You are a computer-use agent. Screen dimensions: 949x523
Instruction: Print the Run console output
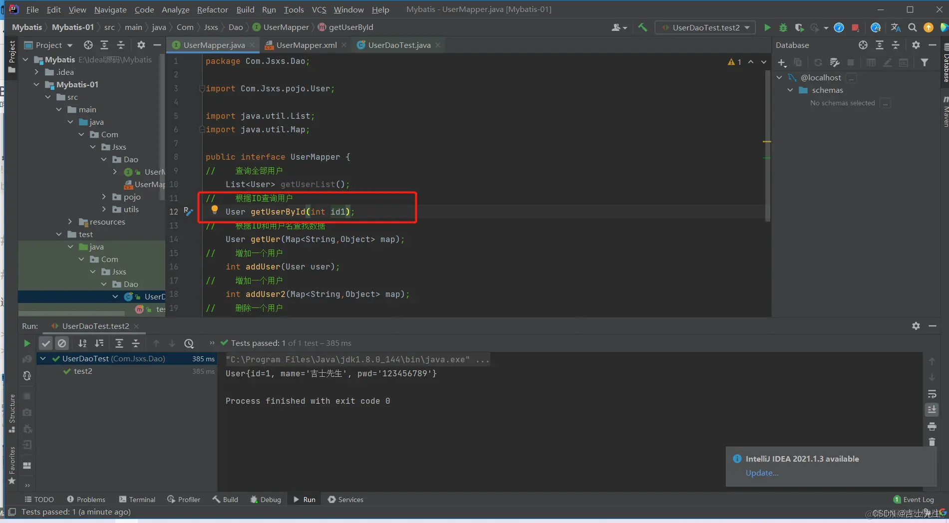(932, 426)
